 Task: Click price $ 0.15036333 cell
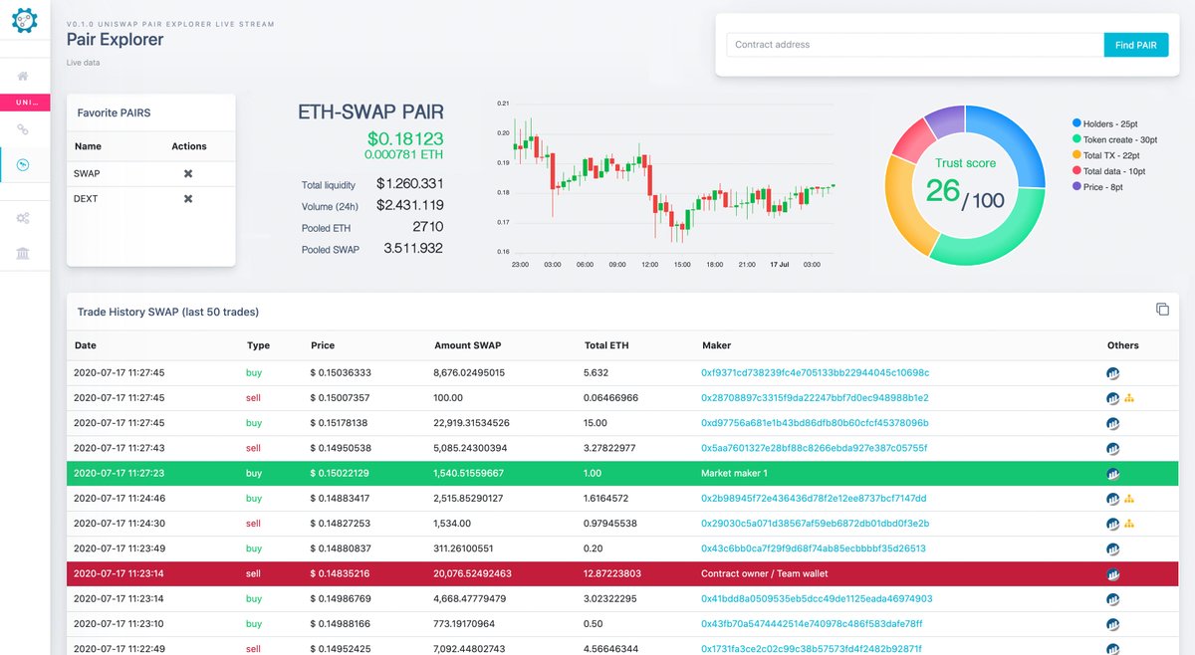point(341,373)
